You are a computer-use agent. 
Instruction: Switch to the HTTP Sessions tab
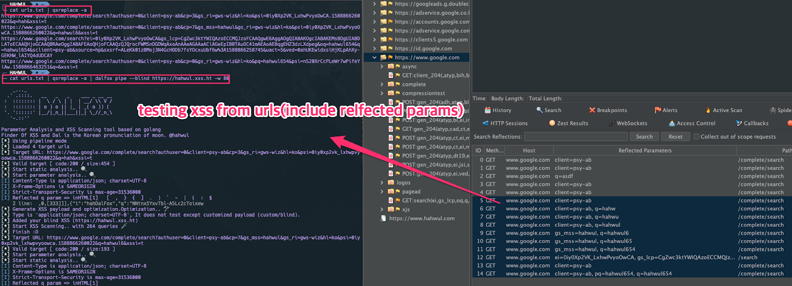click(x=505, y=123)
